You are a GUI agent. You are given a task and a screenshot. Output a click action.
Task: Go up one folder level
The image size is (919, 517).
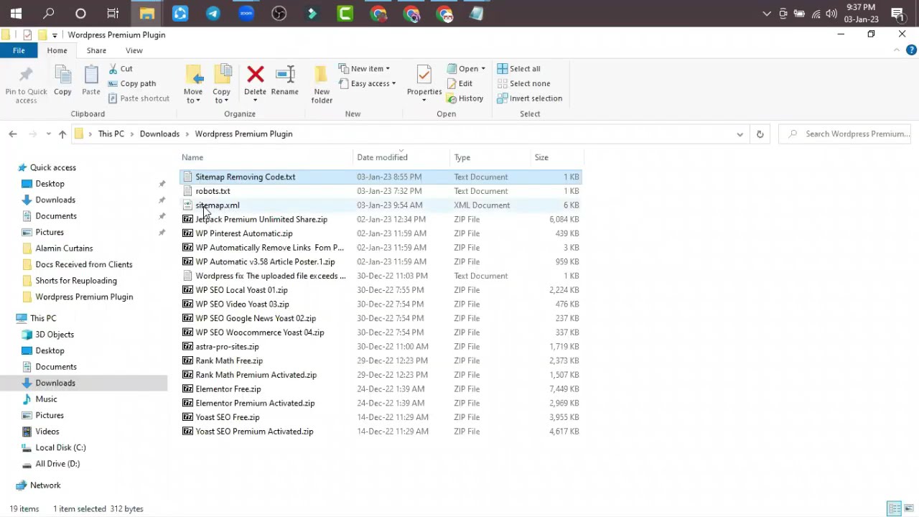62,134
